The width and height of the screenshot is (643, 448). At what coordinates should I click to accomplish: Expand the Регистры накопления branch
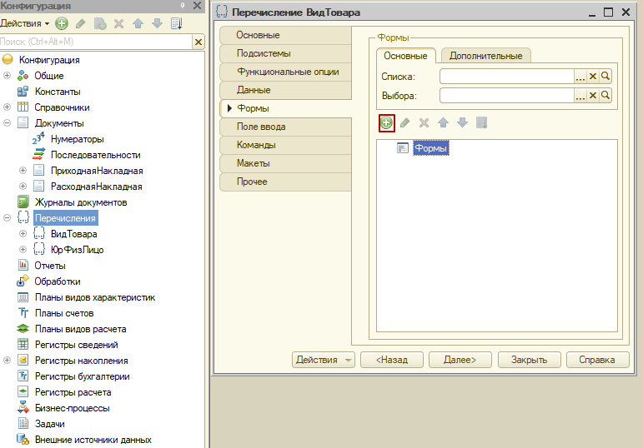pyautogui.click(x=7, y=361)
